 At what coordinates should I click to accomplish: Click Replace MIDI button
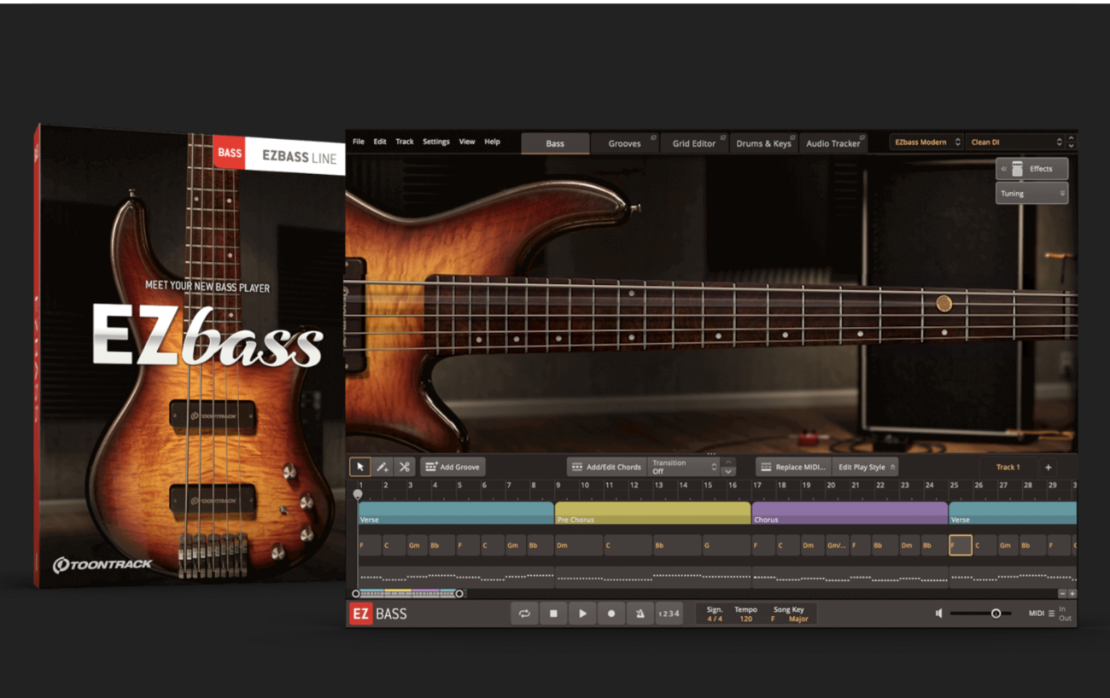(x=793, y=467)
